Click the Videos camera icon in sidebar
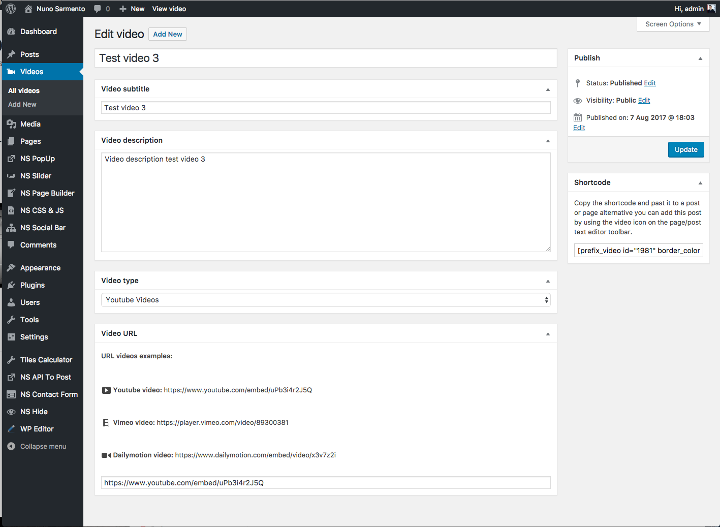The image size is (720, 527). coord(11,72)
